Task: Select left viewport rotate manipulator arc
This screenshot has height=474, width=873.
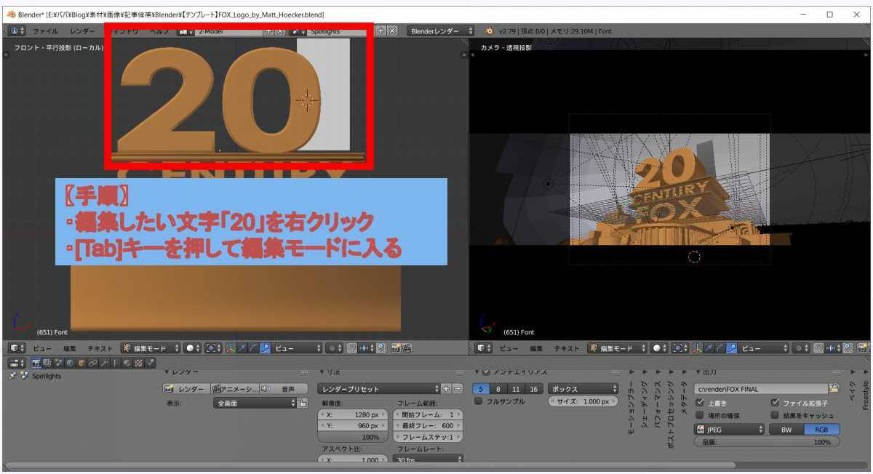Action: click(x=253, y=348)
